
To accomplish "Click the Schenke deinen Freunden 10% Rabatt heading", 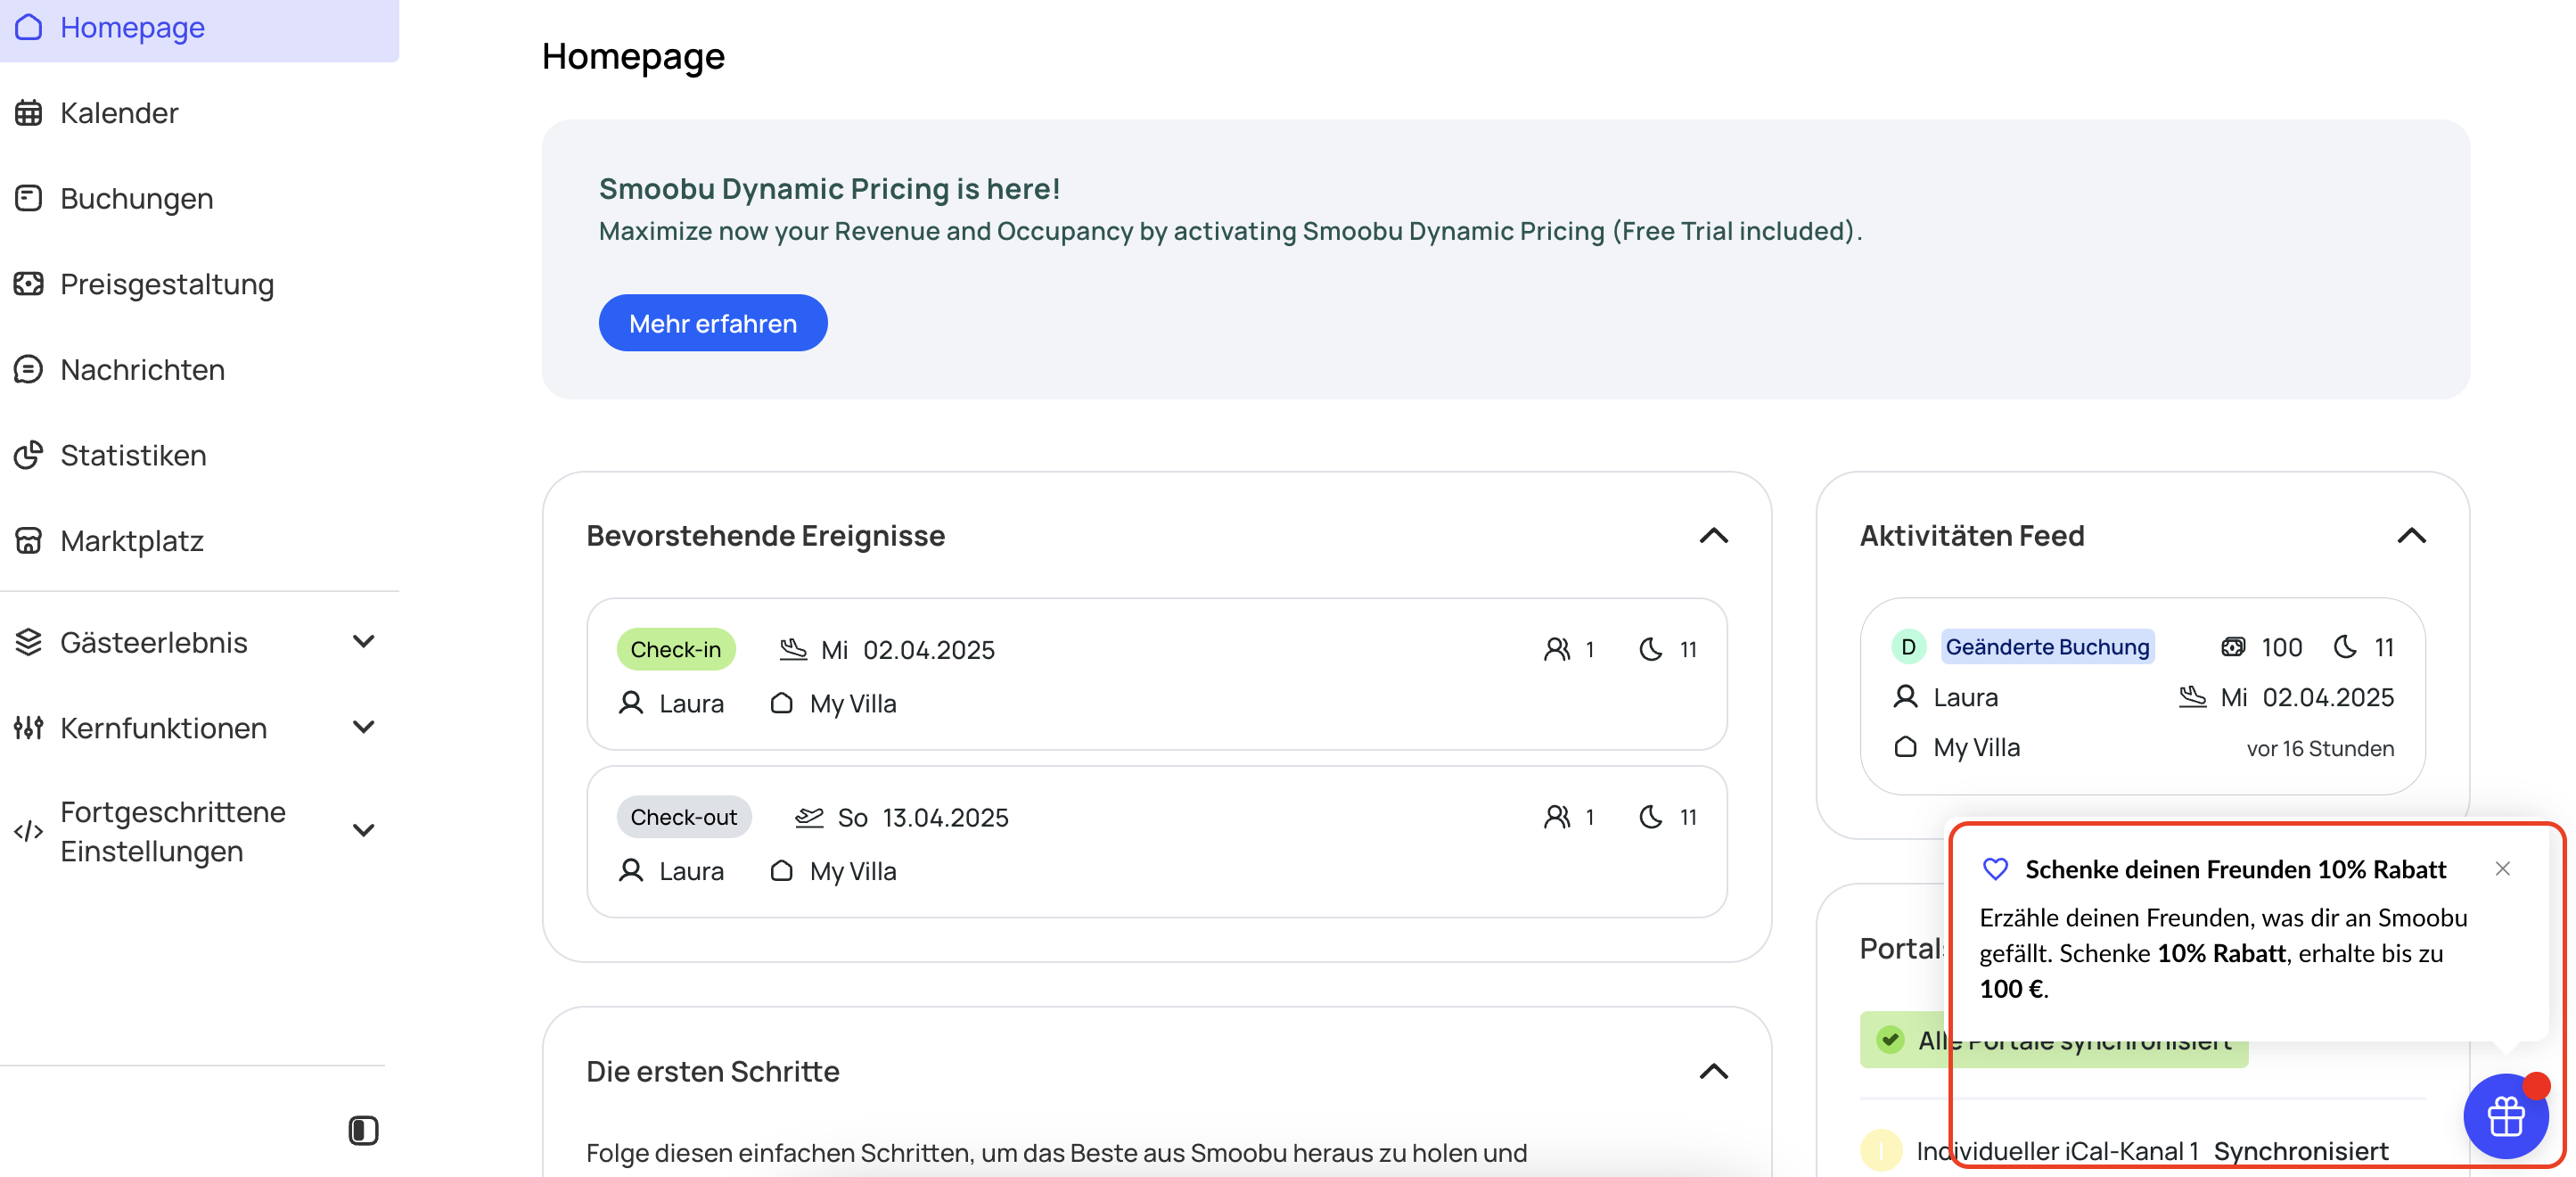I will [x=2235, y=869].
